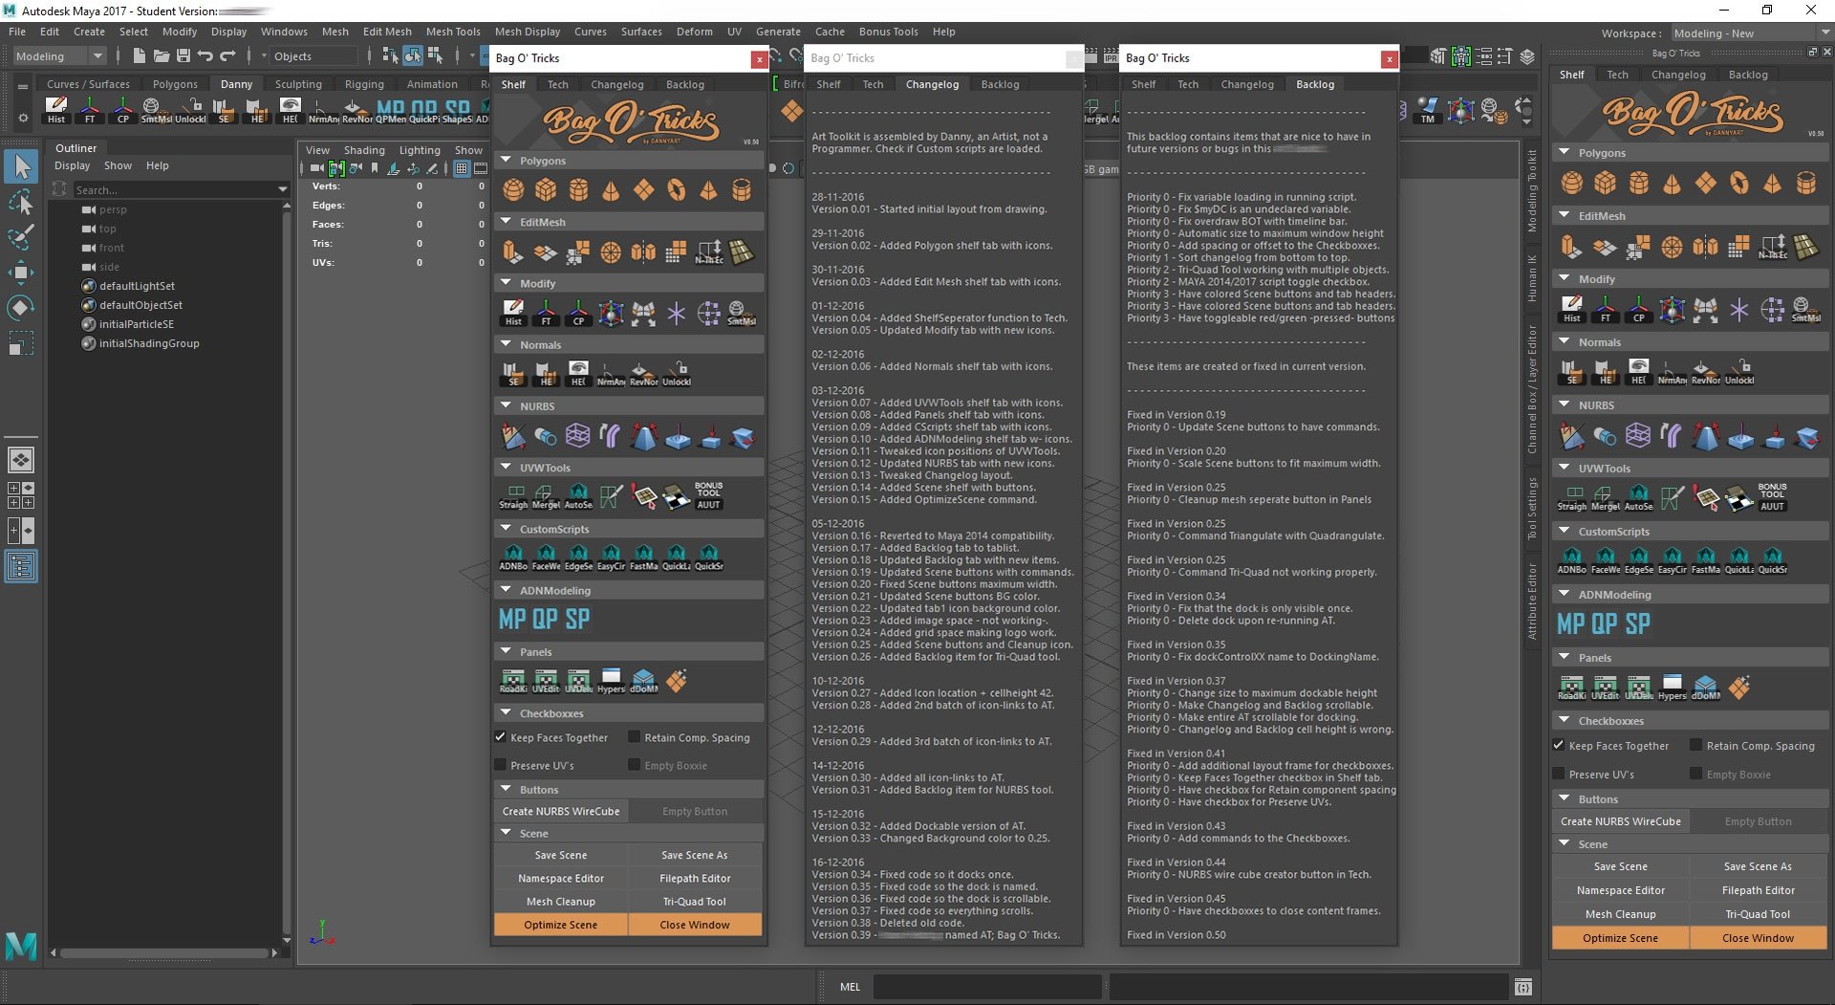The width and height of the screenshot is (1835, 1005).
Task: Open the Workspace Modeling - New dropdown
Action: click(1751, 33)
